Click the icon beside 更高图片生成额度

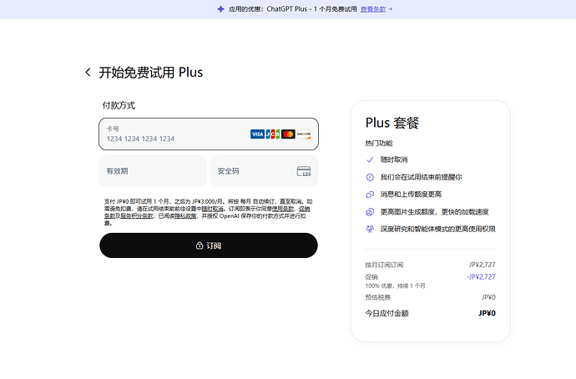coord(370,212)
